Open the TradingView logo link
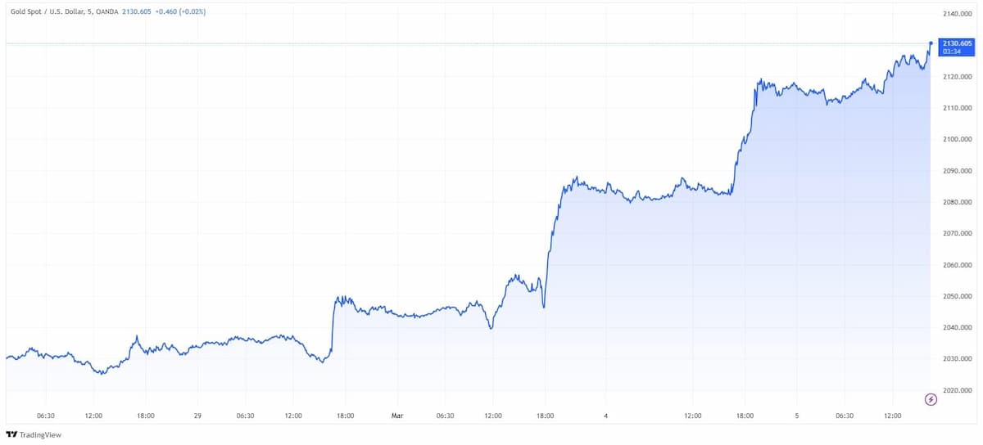The width and height of the screenshot is (983, 445). coord(34,435)
